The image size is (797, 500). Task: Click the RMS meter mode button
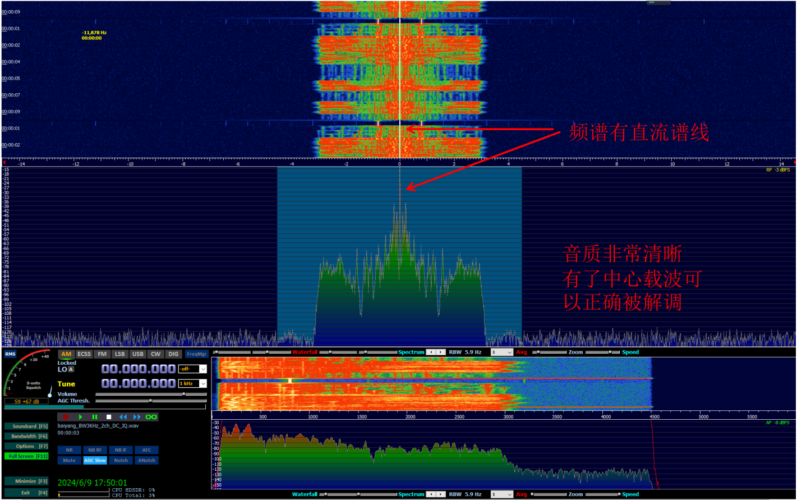(10, 354)
